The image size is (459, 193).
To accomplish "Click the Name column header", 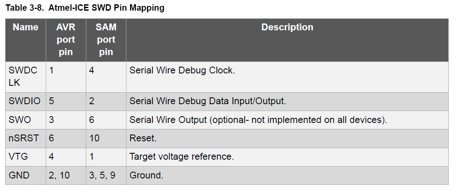I will pos(26,27).
